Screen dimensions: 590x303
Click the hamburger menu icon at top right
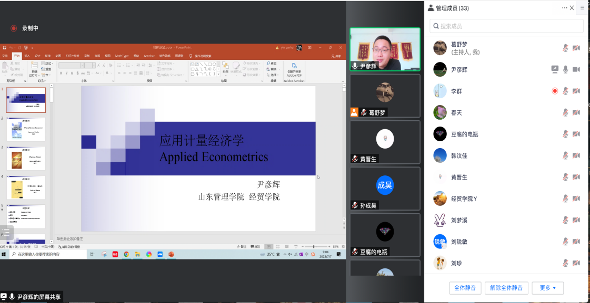pos(582,8)
